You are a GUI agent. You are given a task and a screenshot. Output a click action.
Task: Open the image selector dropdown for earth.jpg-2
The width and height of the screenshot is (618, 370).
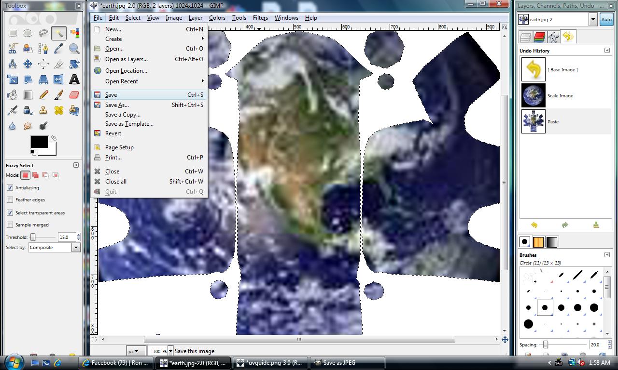(593, 19)
